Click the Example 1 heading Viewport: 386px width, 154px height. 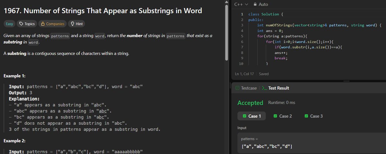[14, 76]
